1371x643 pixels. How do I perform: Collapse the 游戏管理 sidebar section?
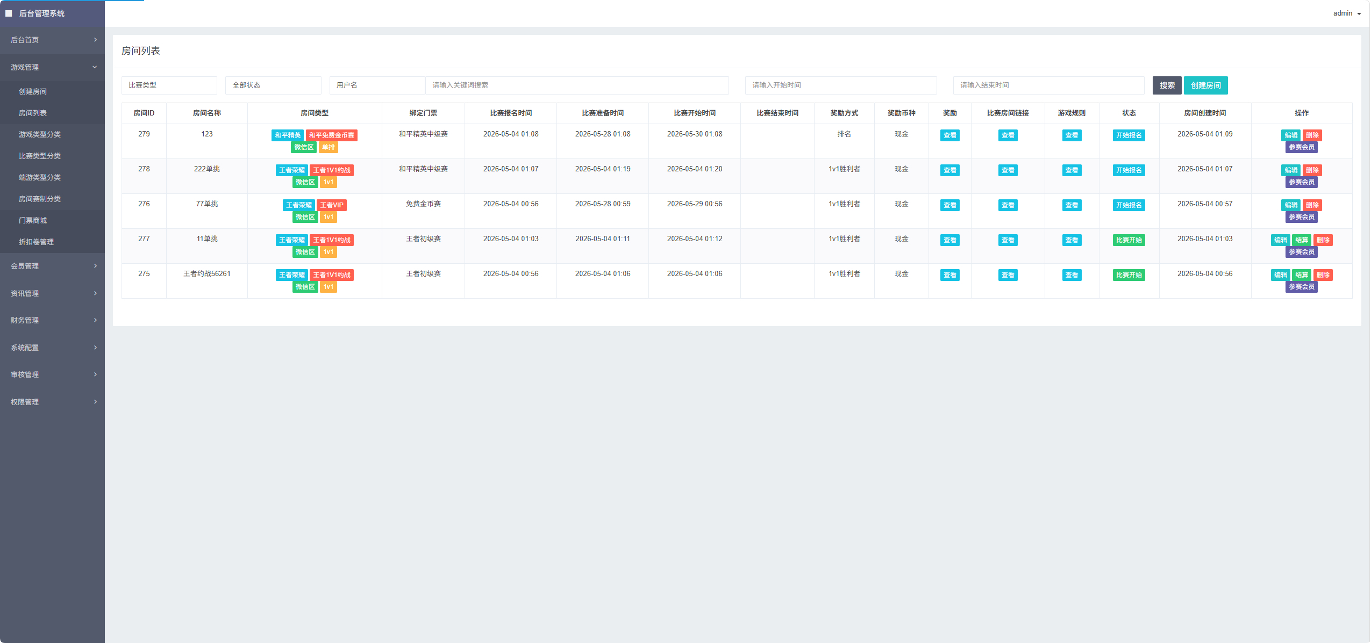[x=52, y=67]
